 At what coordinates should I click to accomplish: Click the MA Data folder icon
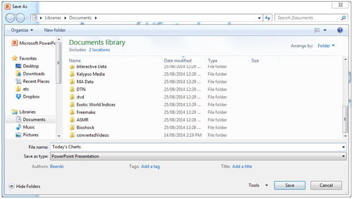pos(72,81)
